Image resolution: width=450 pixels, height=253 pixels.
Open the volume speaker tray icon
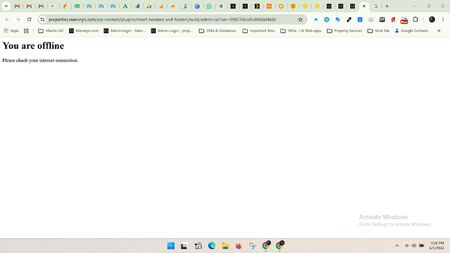[414, 246]
